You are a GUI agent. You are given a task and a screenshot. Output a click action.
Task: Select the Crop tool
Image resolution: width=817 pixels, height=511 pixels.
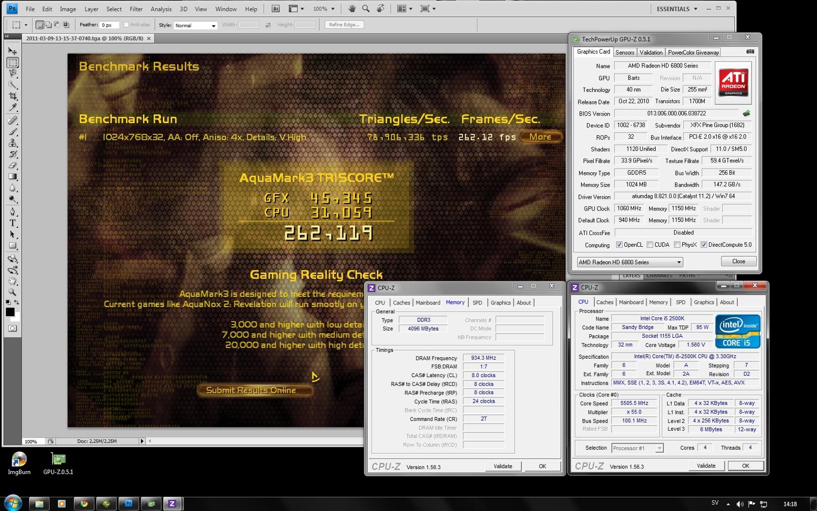(13, 97)
